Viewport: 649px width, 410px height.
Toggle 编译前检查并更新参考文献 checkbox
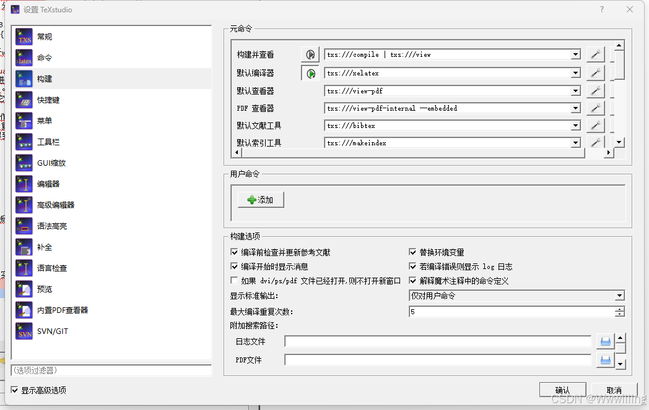234,252
